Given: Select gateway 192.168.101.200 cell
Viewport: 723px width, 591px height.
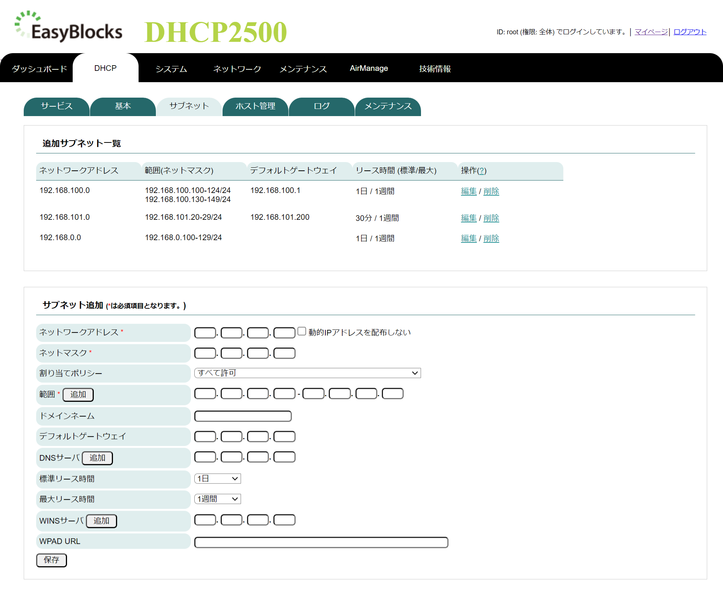Looking at the screenshot, I should tap(280, 217).
